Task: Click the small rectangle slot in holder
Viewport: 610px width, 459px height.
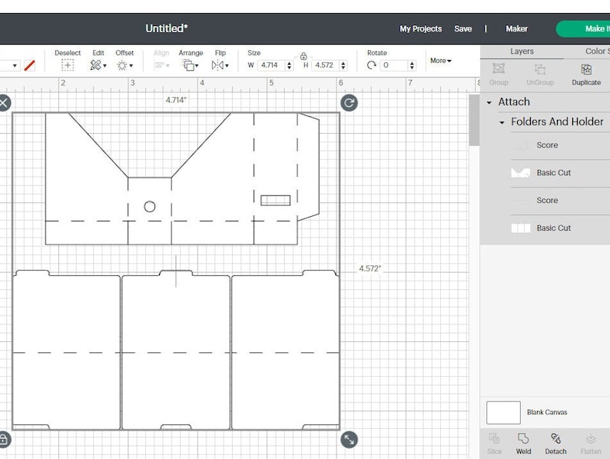Action: [x=276, y=200]
